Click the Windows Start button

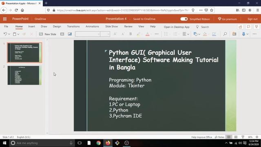point(4,143)
